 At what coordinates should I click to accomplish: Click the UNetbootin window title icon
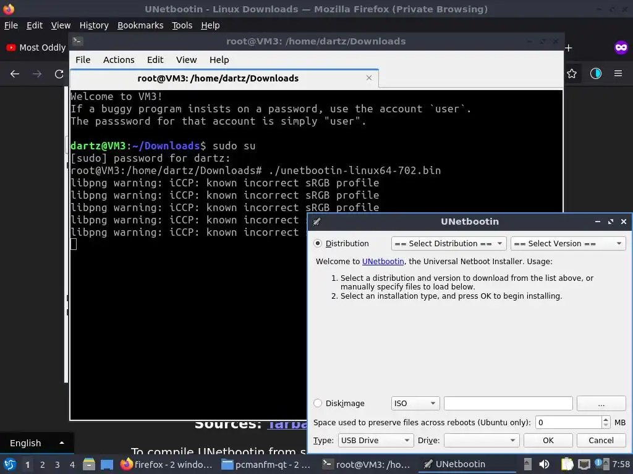click(317, 222)
